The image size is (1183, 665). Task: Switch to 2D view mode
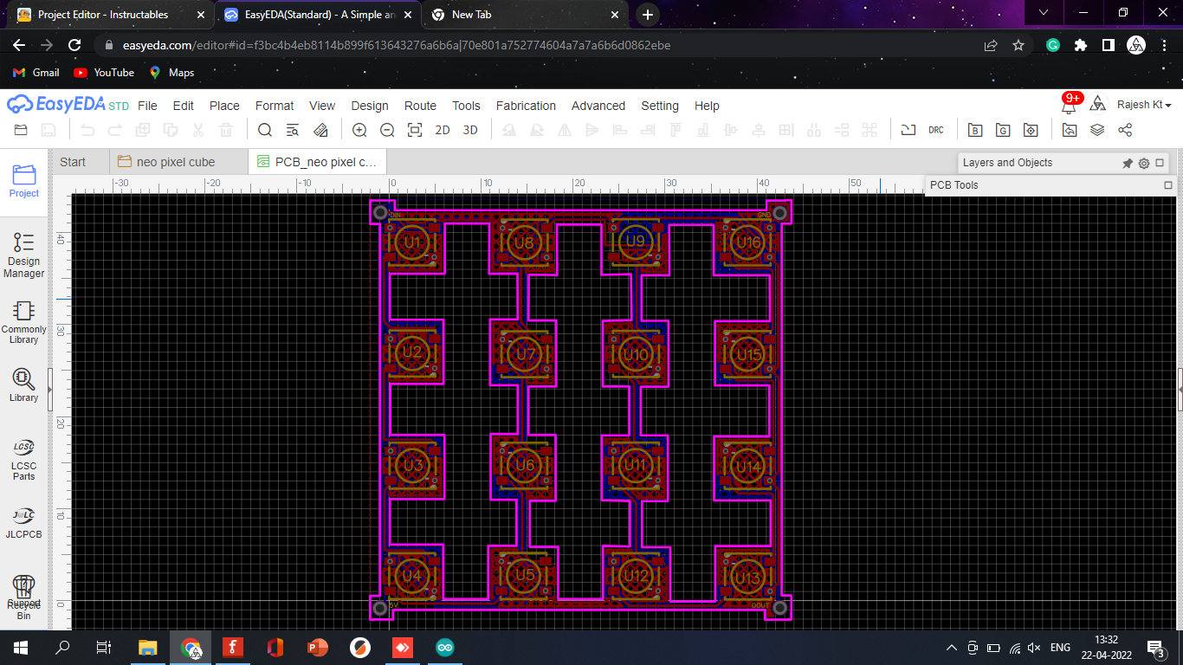coord(443,130)
